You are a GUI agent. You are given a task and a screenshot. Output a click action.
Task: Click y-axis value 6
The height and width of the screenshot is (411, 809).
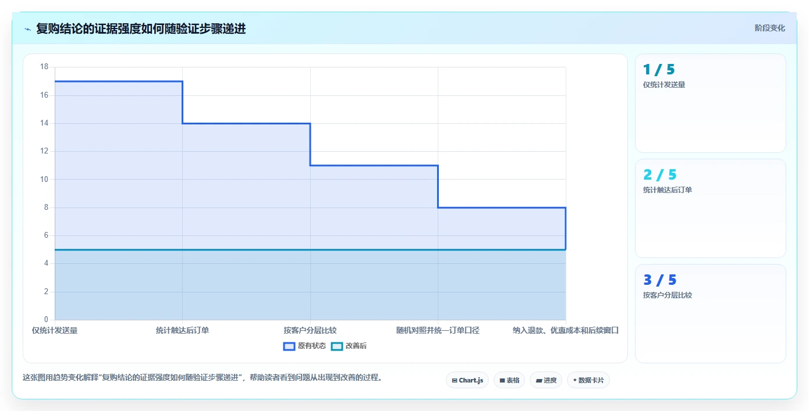pos(46,235)
